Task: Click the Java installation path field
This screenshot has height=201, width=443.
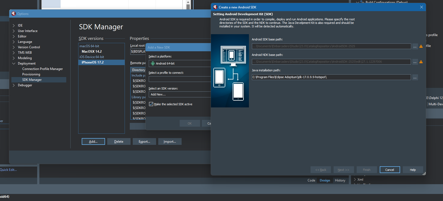Action: tap(331, 77)
